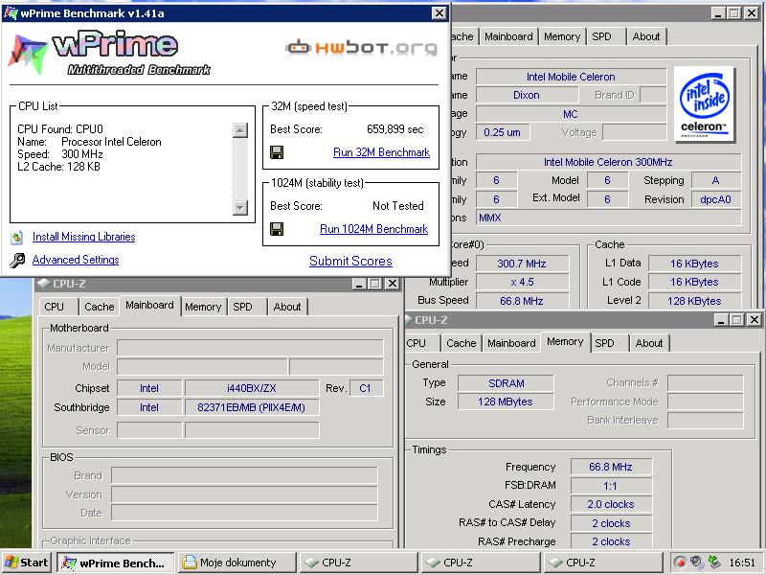This screenshot has width=766, height=575.
Task: Switch to CPU tab in Mainboard CPU-Z window
Action: click(55, 307)
